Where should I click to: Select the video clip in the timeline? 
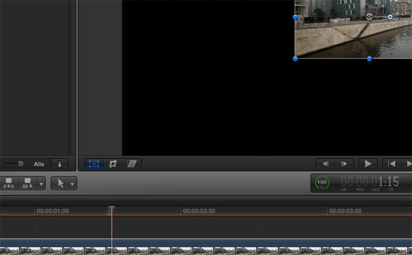click(206, 247)
